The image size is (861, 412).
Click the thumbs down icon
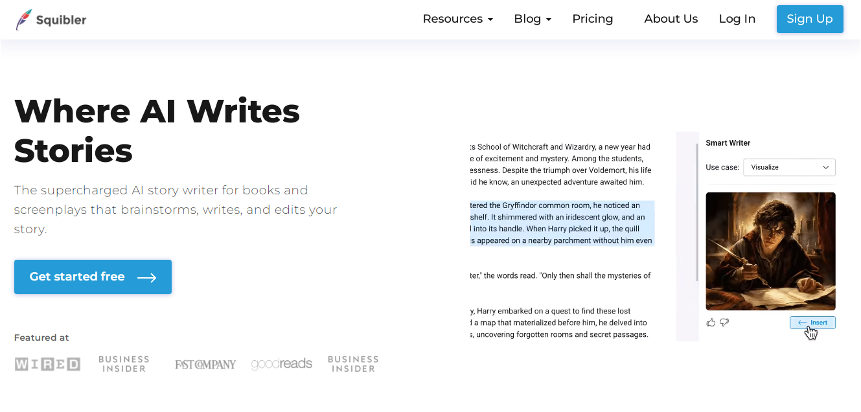(x=724, y=322)
